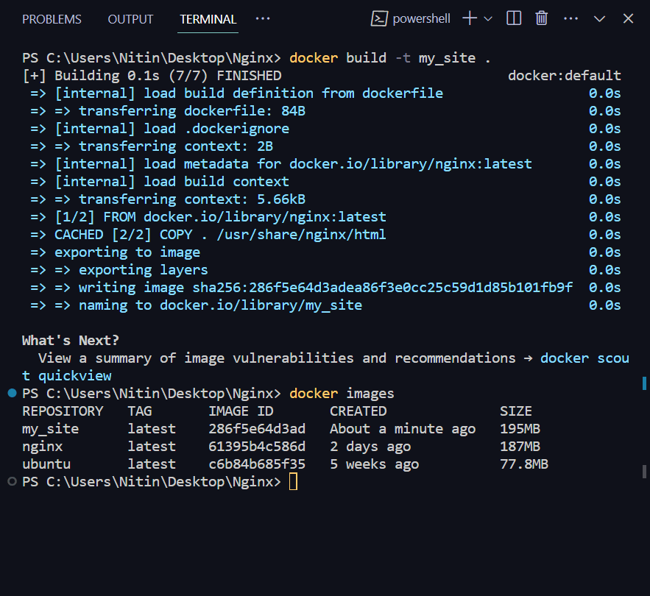Image resolution: width=650 pixels, height=596 pixels.
Task: Select the TERMINAL tab
Action: pos(208,19)
